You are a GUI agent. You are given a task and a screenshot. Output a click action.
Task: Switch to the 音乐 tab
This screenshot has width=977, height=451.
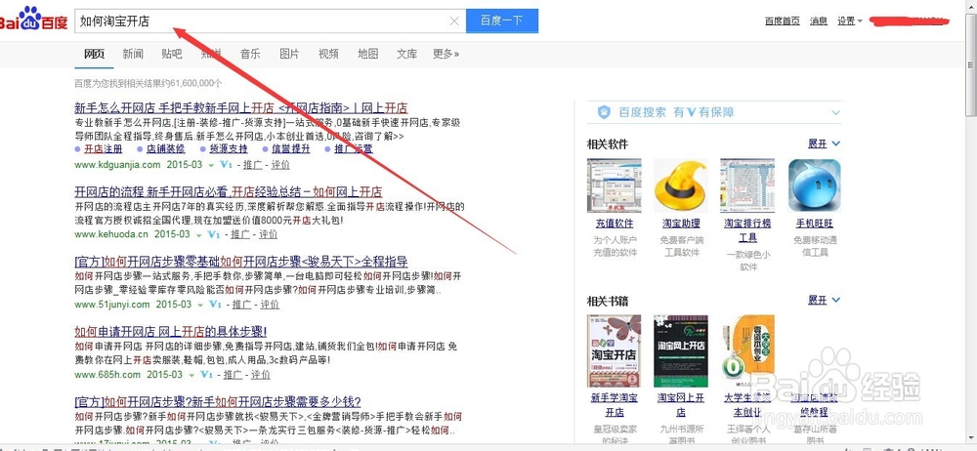(x=250, y=55)
